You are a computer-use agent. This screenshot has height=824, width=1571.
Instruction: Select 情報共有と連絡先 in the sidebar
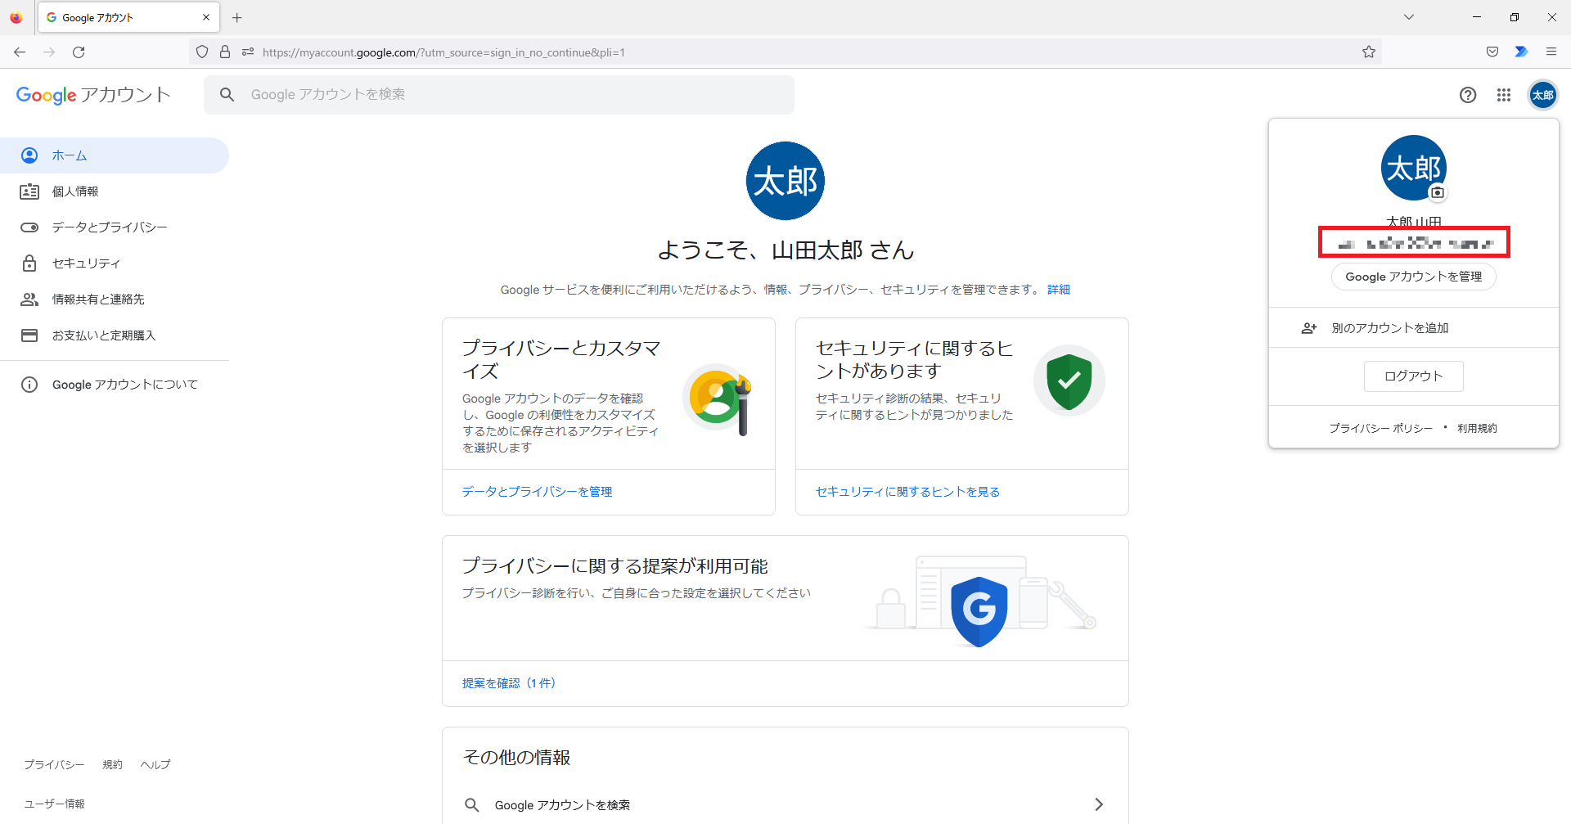[115, 299]
